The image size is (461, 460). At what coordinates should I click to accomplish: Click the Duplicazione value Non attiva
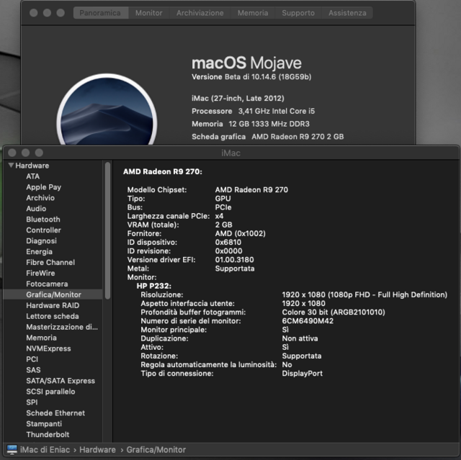[x=300, y=338]
